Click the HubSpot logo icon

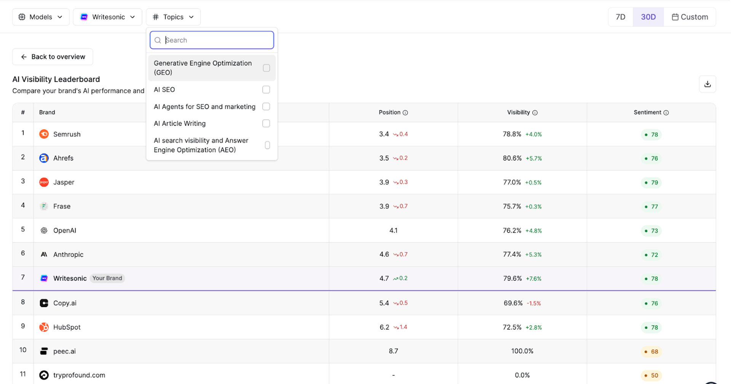[x=44, y=327]
